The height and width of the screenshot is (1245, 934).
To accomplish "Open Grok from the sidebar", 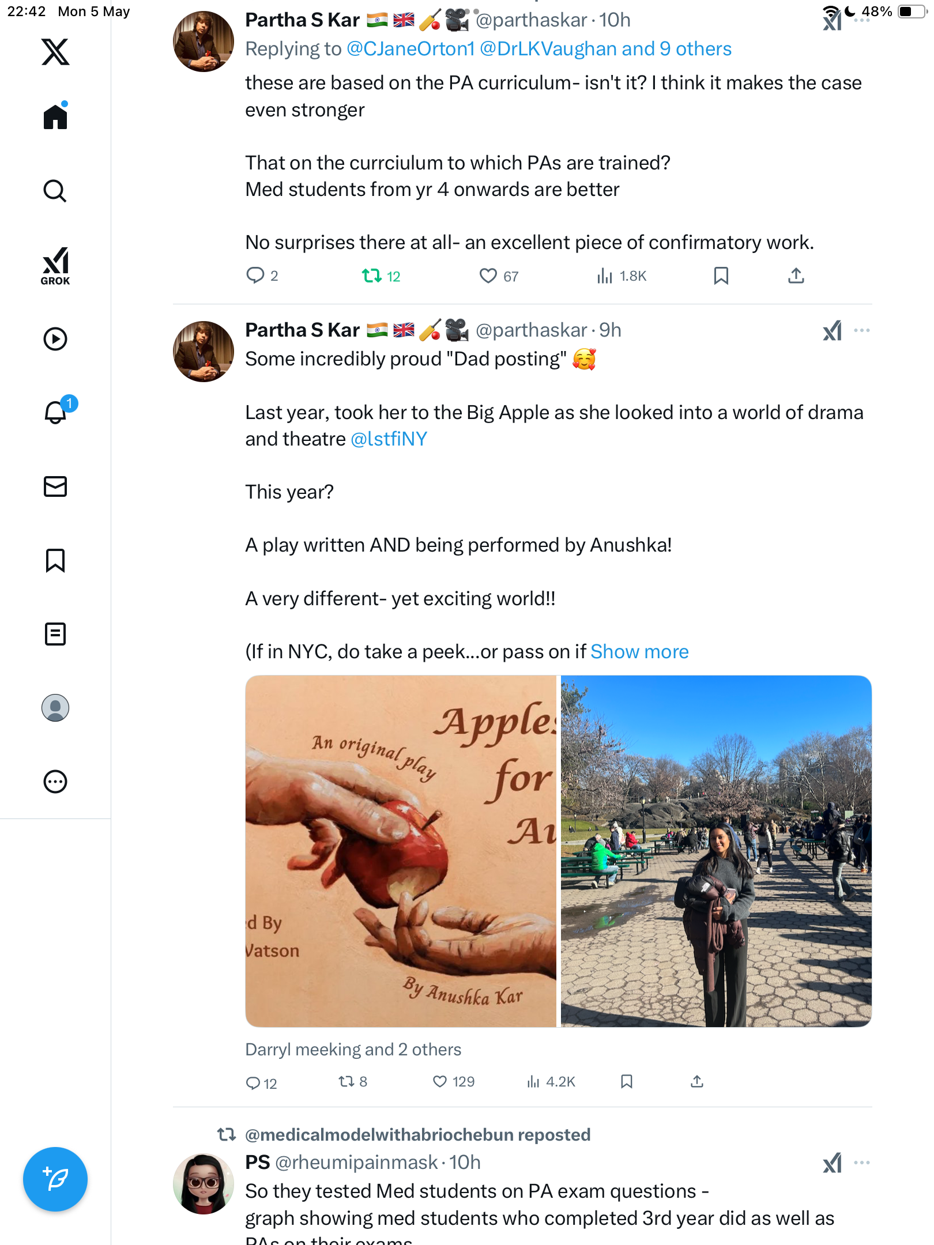I will point(55,266).
